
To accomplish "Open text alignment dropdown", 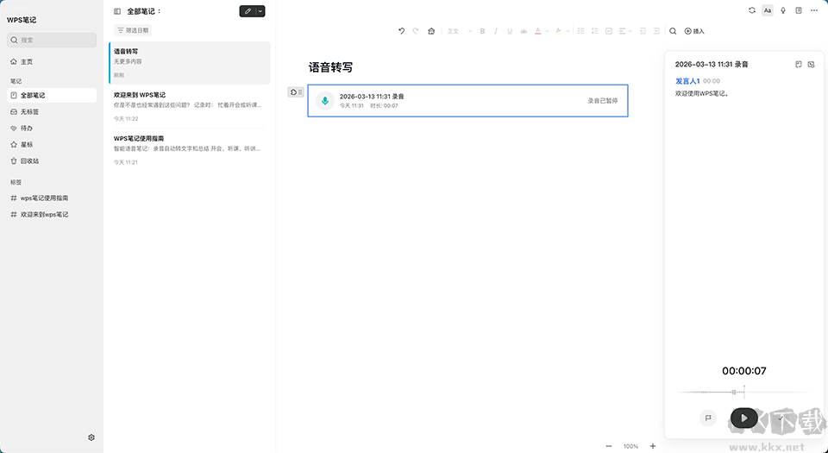I will 625,31.
